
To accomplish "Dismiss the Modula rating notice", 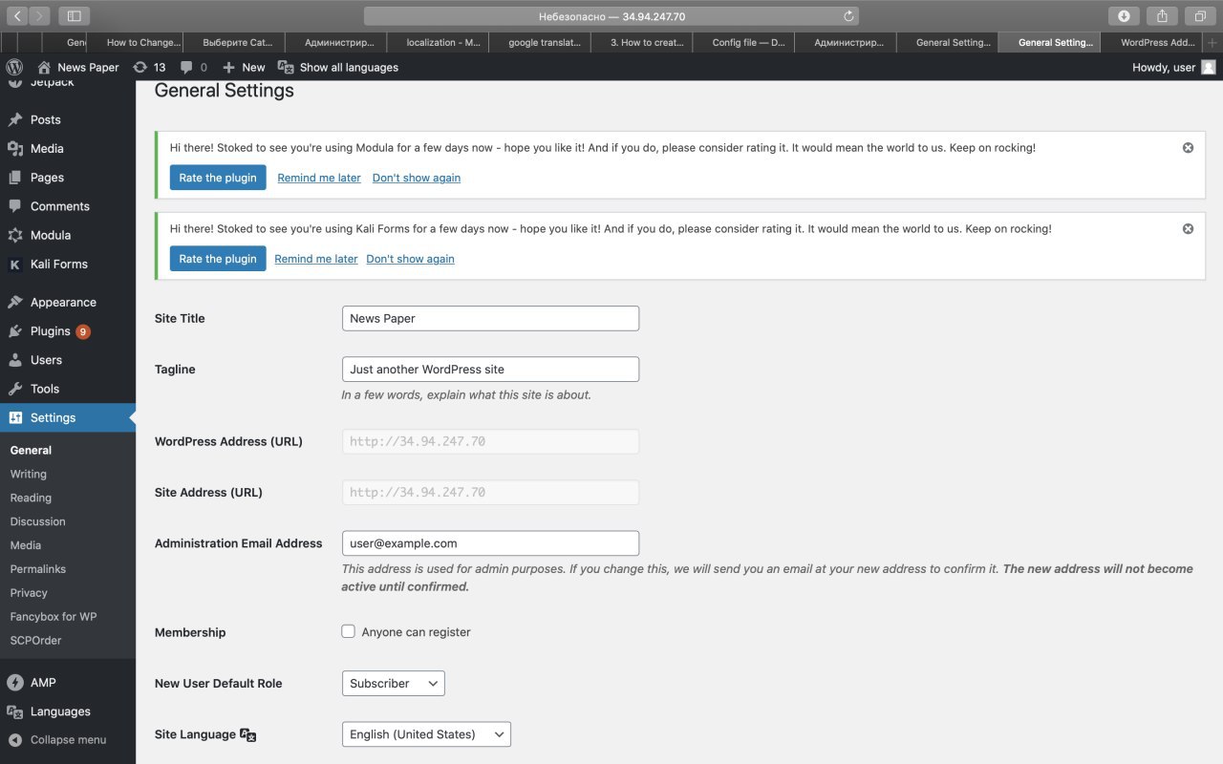I will (1188, 148).
